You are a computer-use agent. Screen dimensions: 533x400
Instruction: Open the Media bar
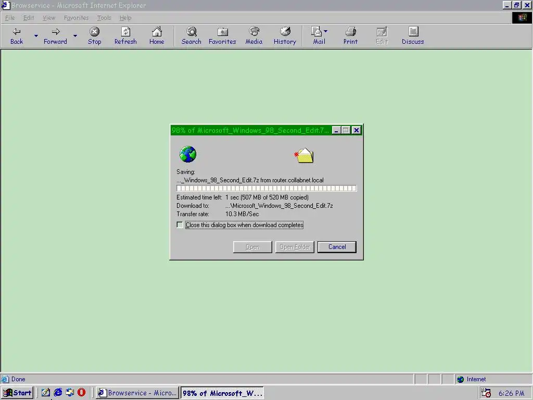pos(254,36)
